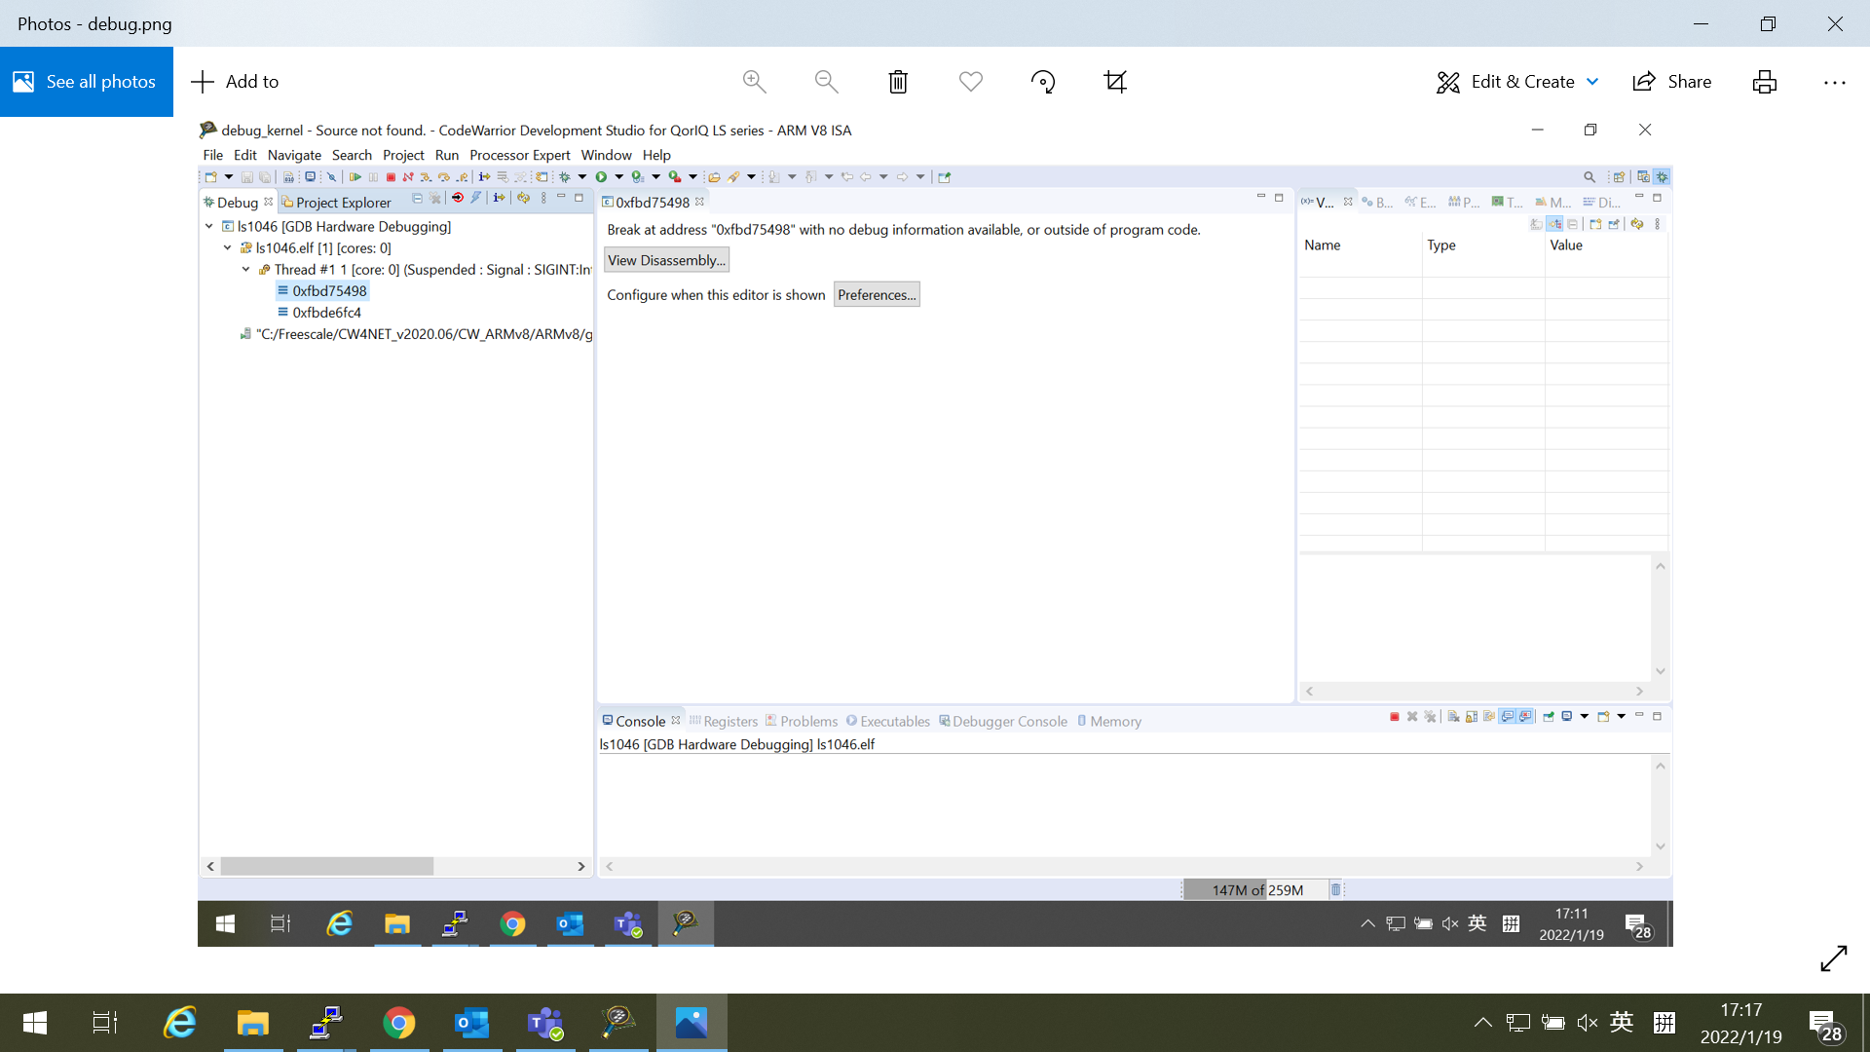Image resolution: width=1870 pixels, height=1052 pixels.
Task: Click the red Terminate debug icon
Action: coord(391,176)
